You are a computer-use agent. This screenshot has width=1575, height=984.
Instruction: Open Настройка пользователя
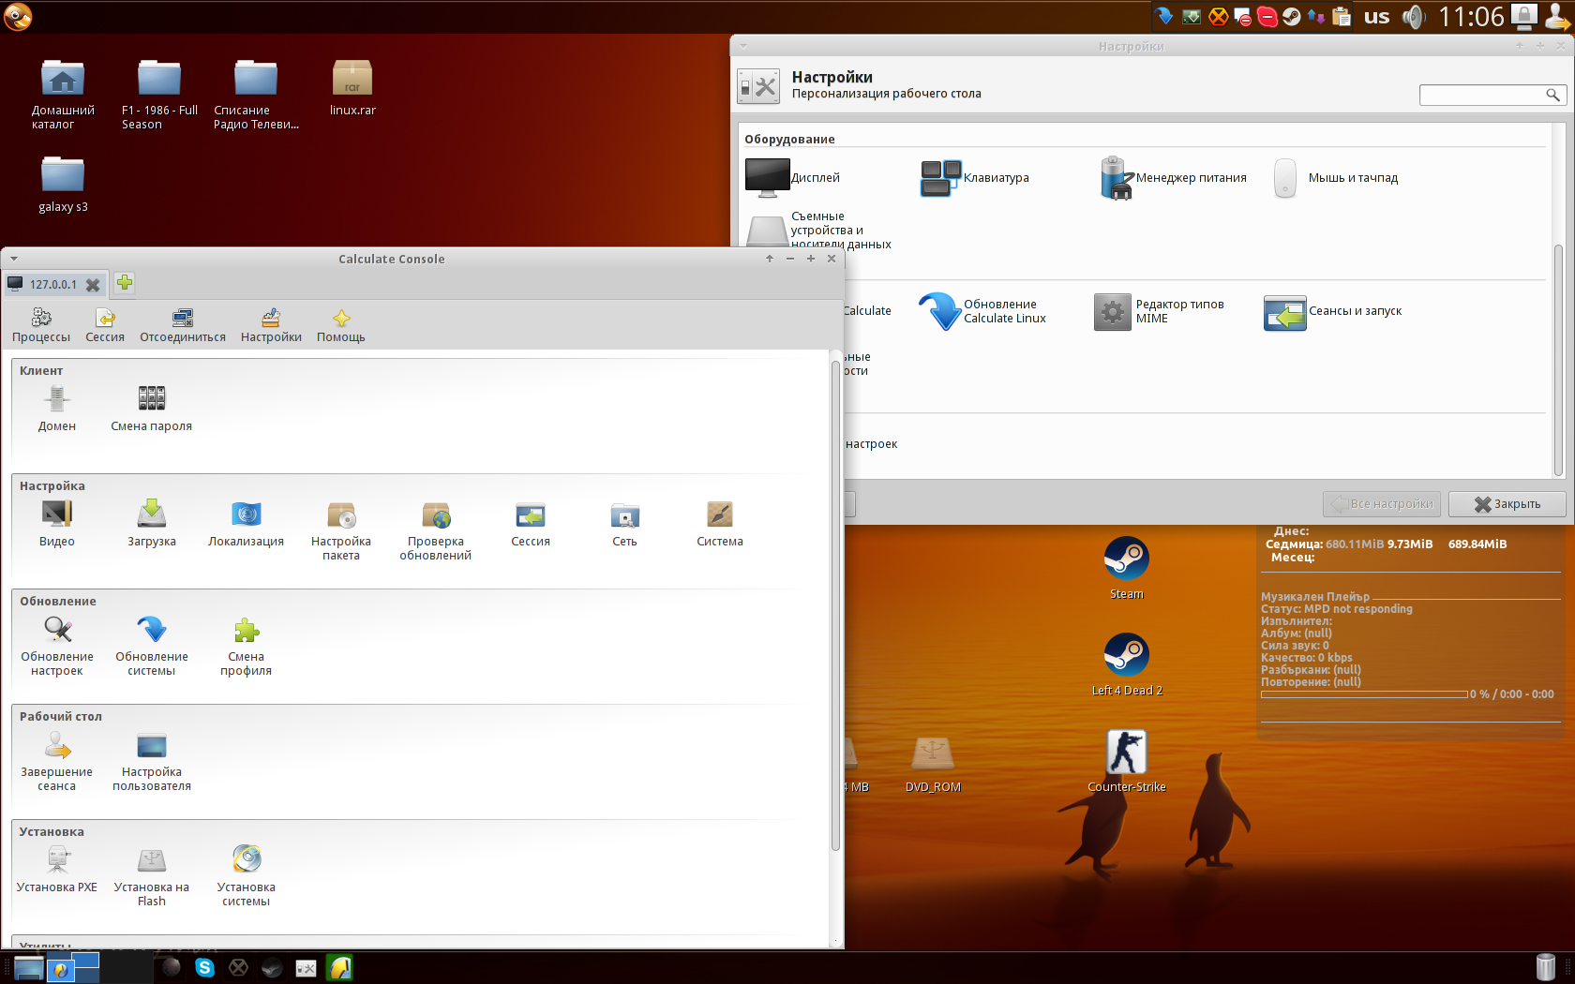point(152,761)
